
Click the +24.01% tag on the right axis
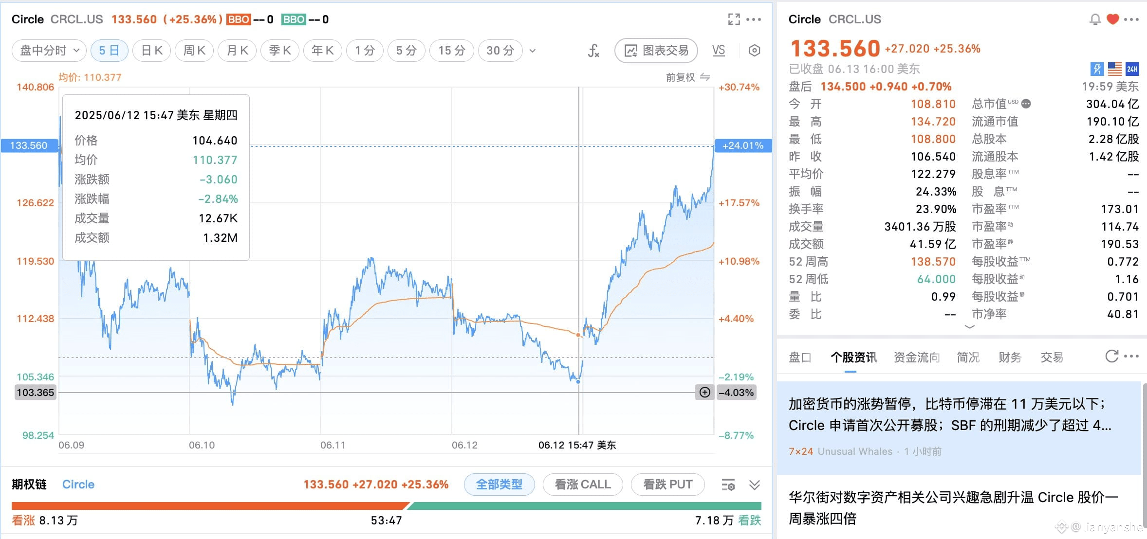743,145
